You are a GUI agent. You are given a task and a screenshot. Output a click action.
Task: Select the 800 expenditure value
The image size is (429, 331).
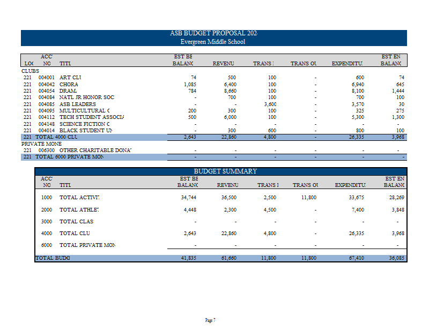point(360,131)
